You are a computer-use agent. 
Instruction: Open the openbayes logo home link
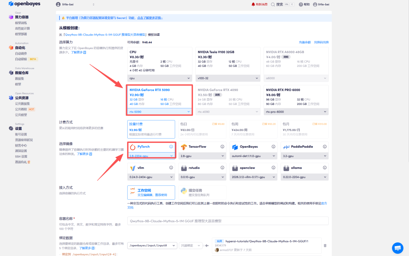(24, 4)
